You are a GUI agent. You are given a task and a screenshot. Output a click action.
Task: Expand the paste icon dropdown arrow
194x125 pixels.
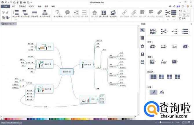coord(9,17)
